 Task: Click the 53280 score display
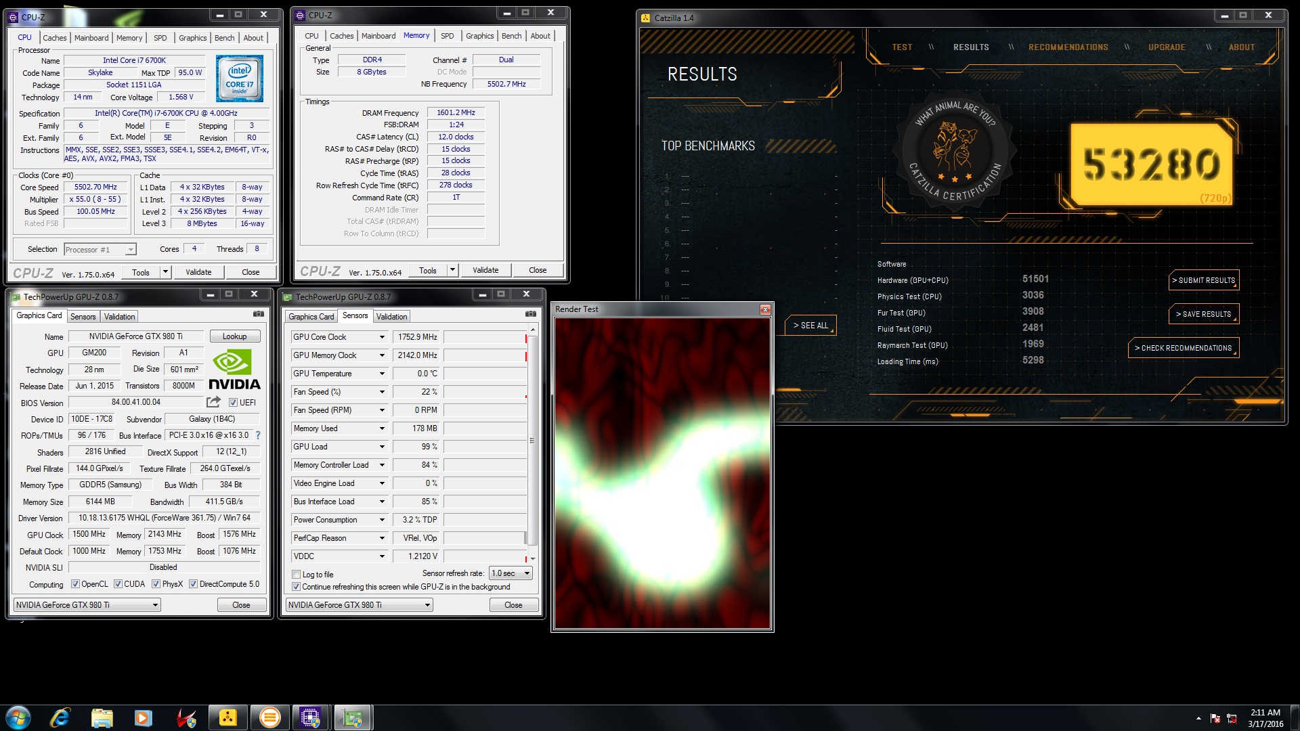point(1151,164)
